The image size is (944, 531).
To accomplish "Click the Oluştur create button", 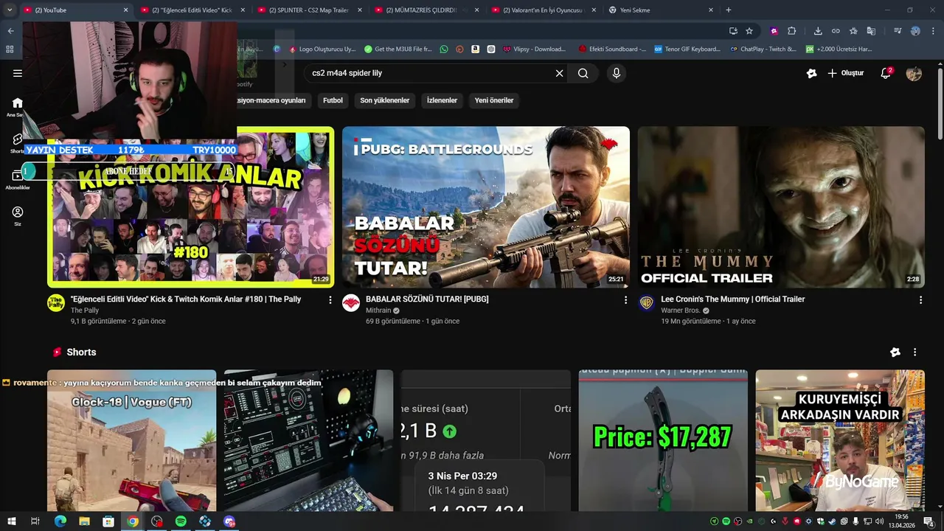I will 845,73.
